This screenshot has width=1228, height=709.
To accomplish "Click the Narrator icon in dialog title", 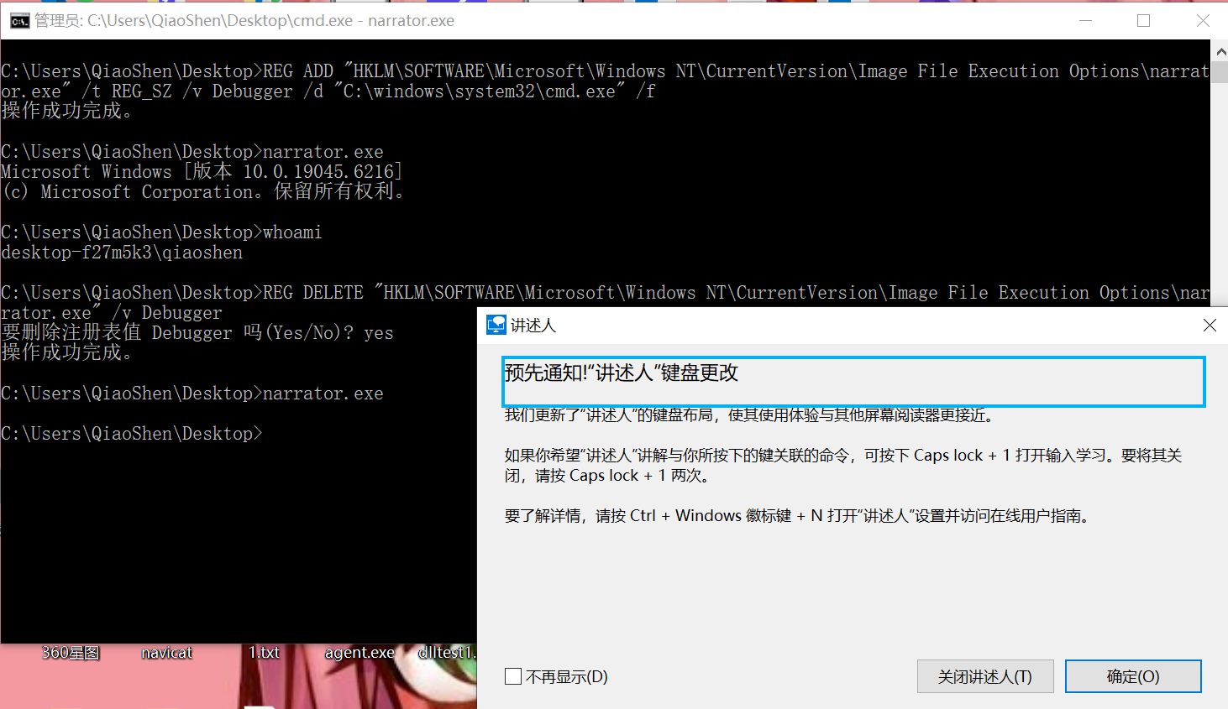I will tap(496, 325).
